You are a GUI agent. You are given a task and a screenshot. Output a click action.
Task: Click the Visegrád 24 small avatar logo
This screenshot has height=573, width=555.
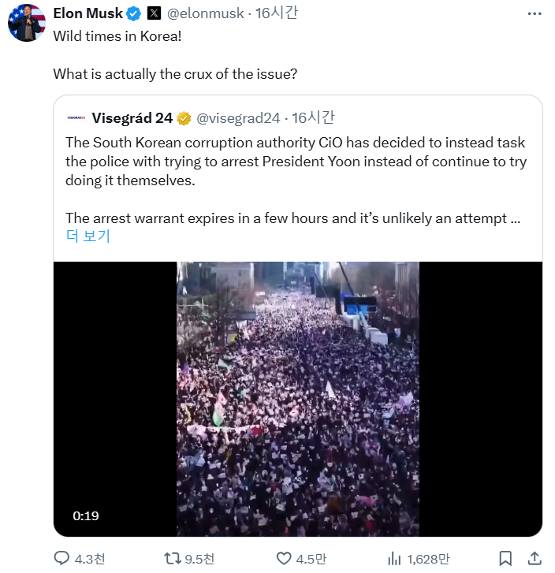point(76,118)
